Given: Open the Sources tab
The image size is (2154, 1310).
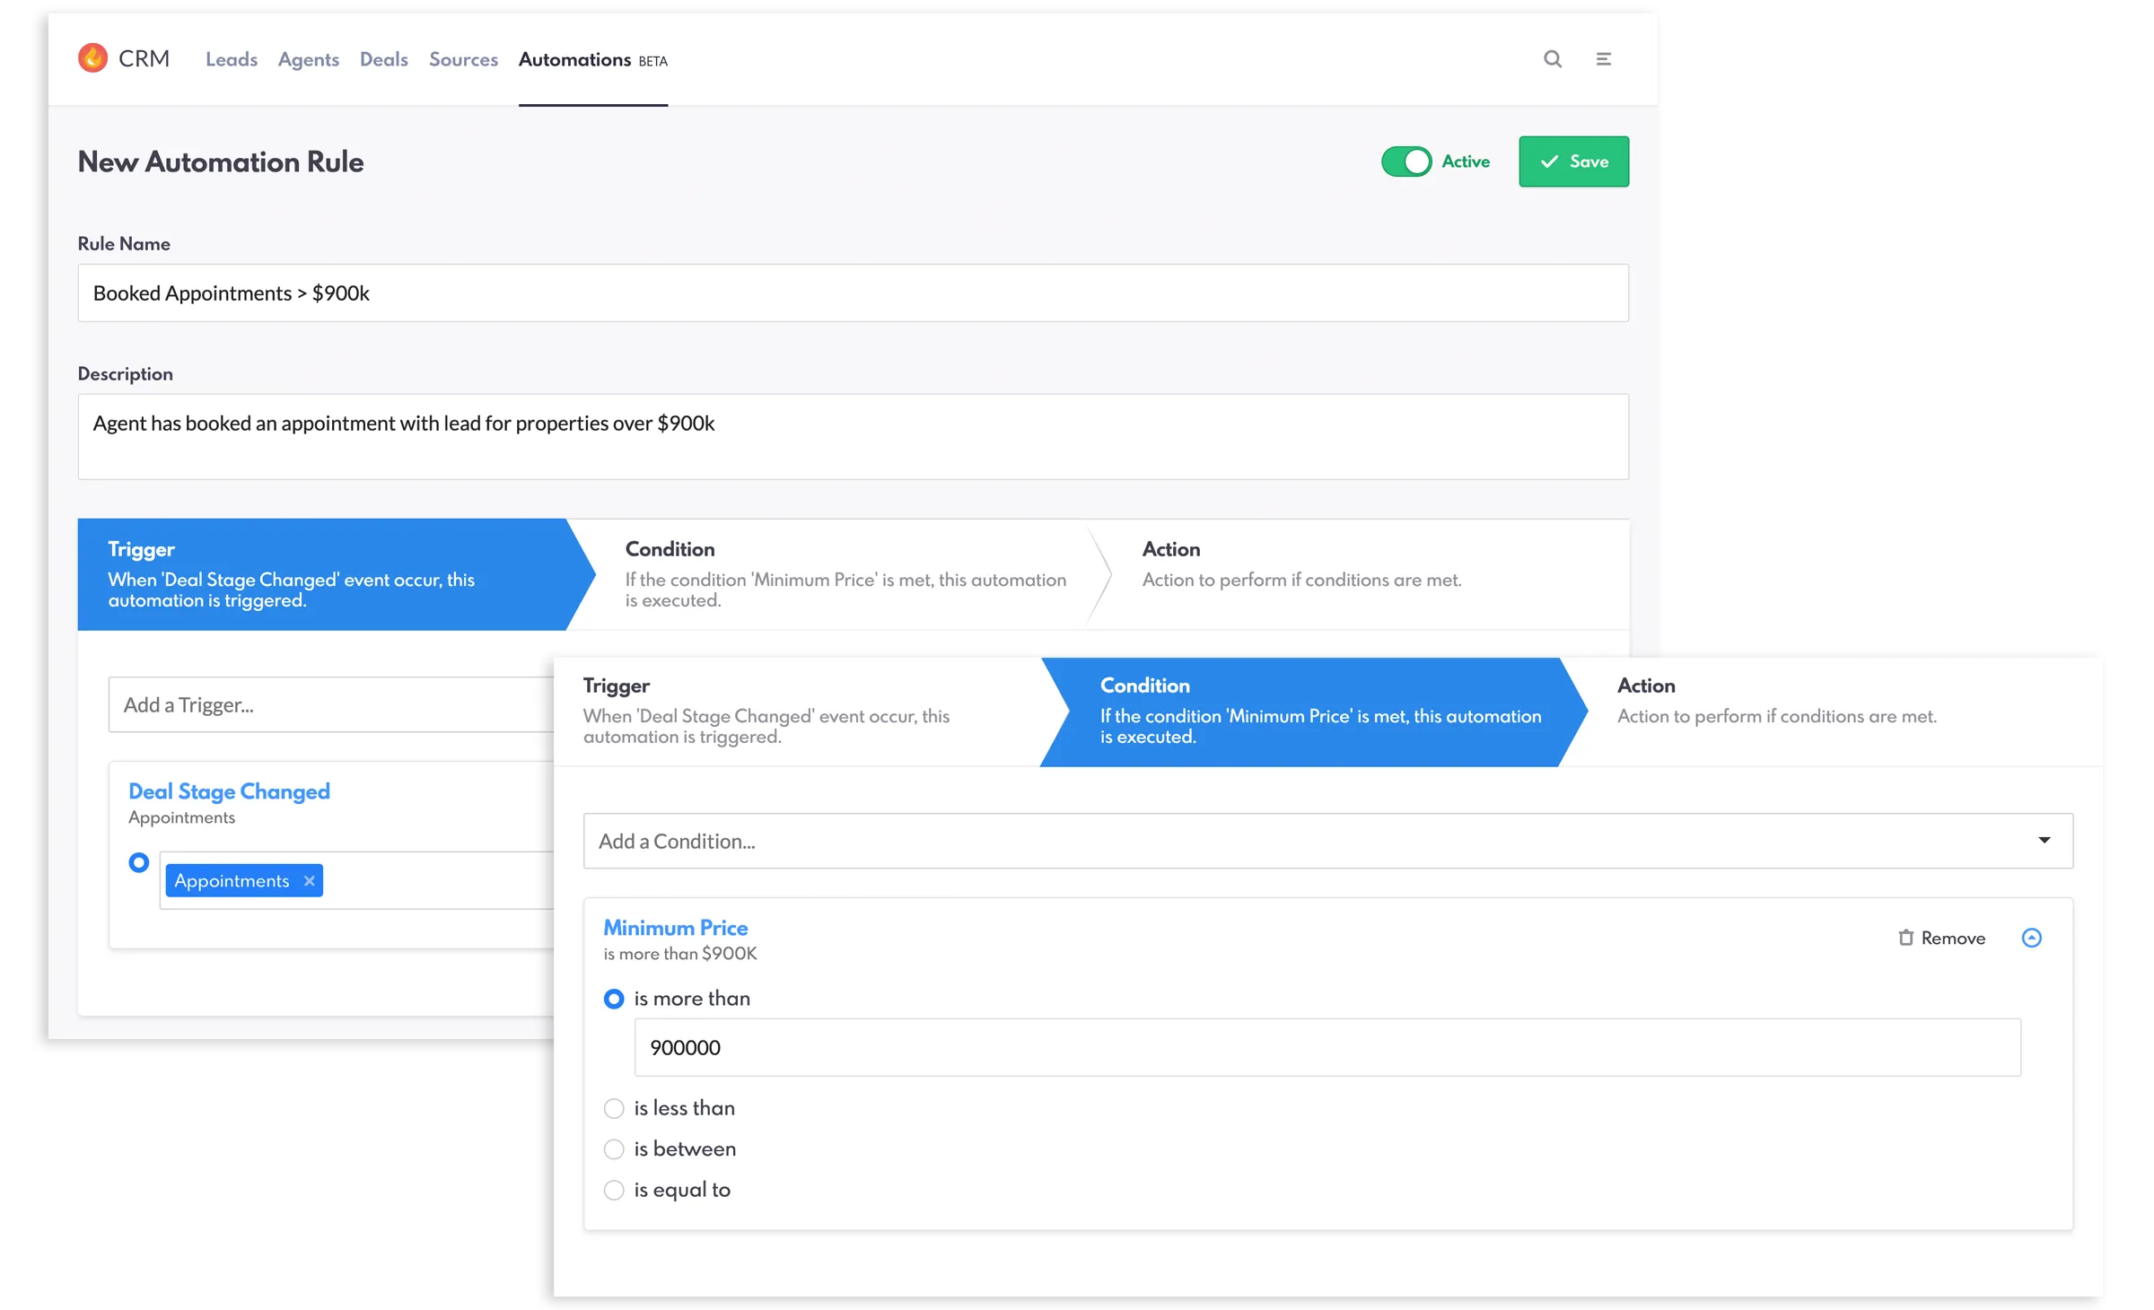Looking at the screenshot, I should (x=463, y=59).
